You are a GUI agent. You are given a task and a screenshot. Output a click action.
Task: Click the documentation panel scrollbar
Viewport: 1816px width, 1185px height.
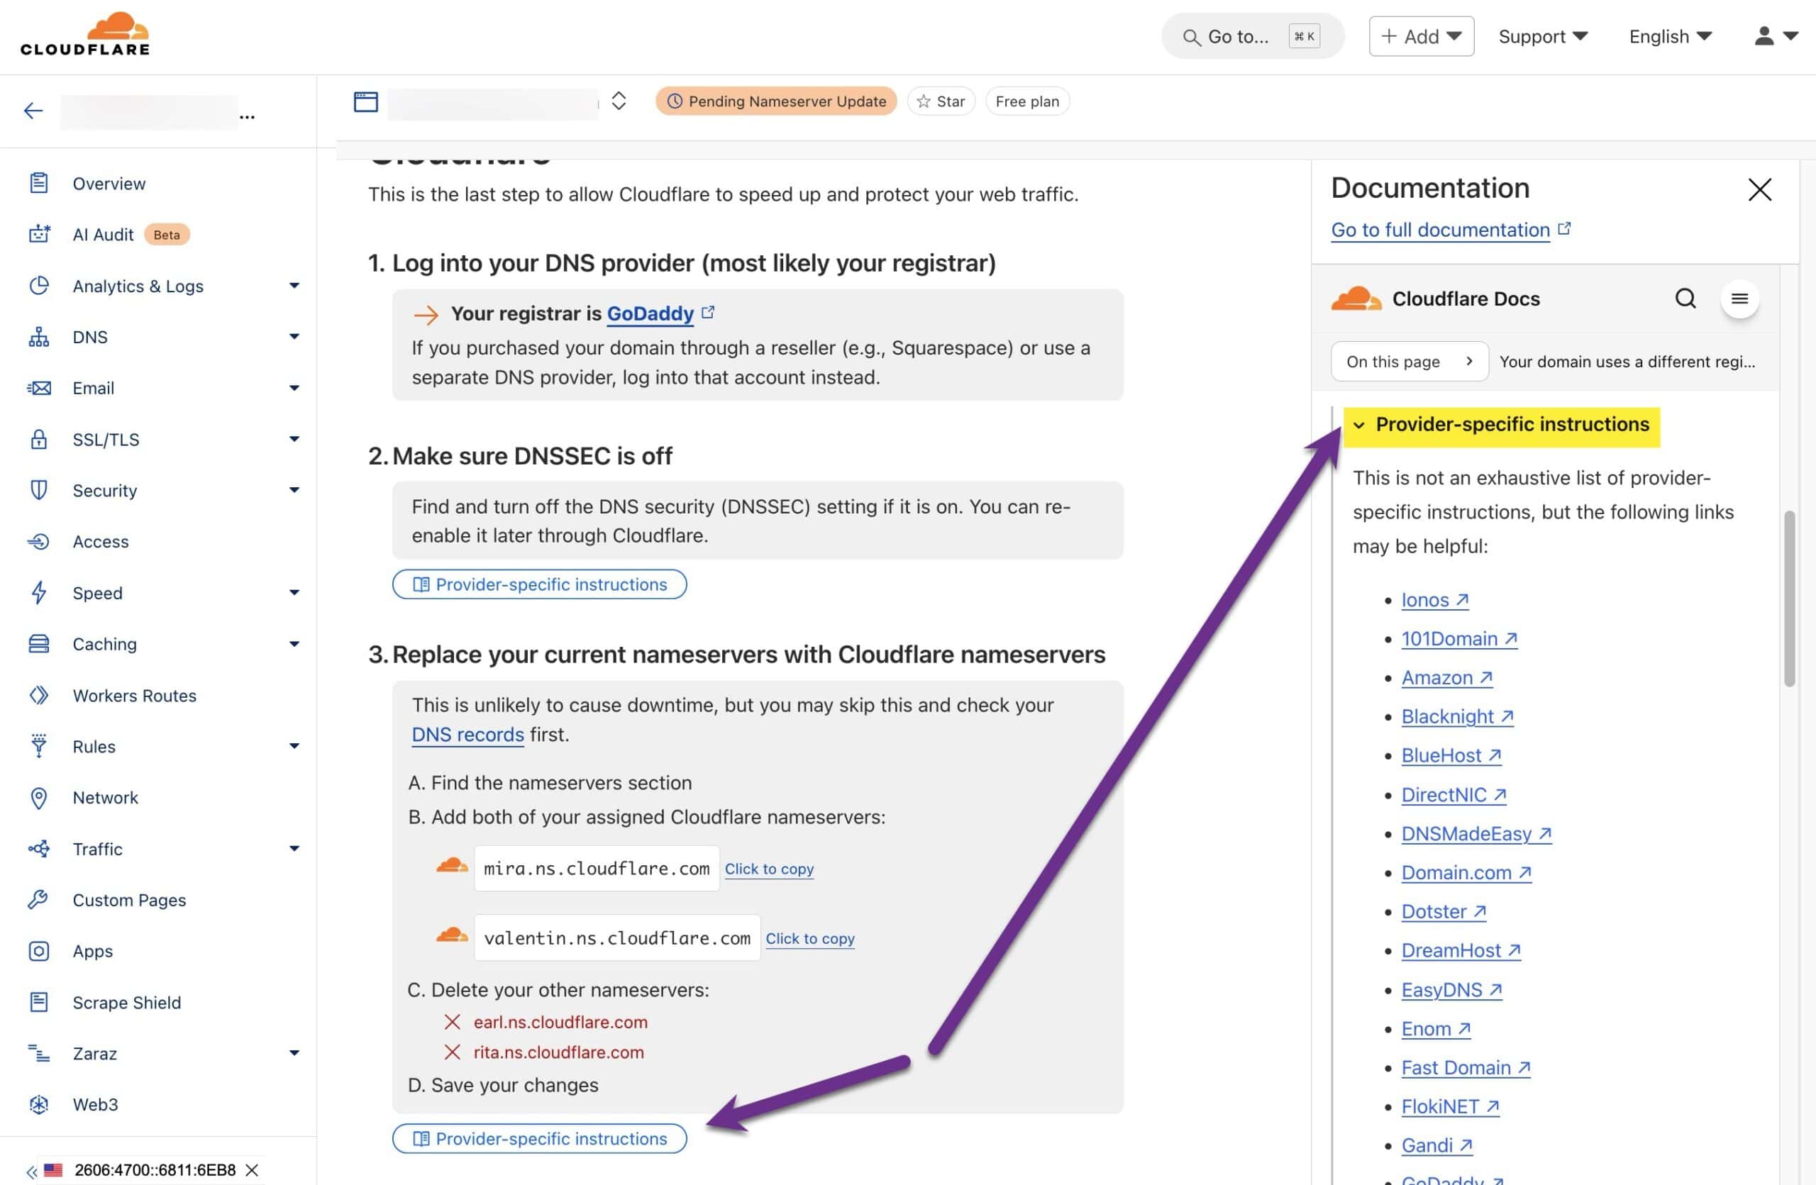1789,599
